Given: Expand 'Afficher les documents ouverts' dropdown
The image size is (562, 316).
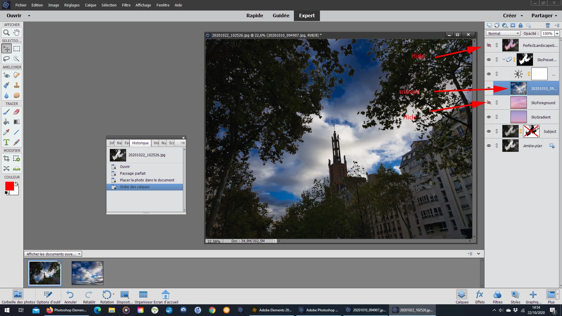Looking at the screenshot, I should coord(53,254).
